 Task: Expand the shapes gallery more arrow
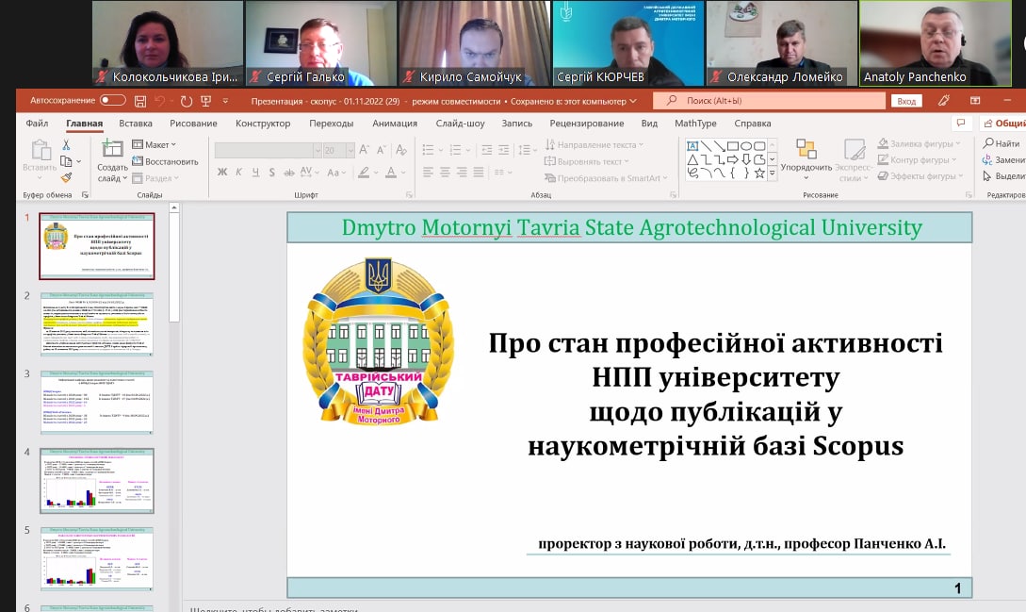point(773,173)
